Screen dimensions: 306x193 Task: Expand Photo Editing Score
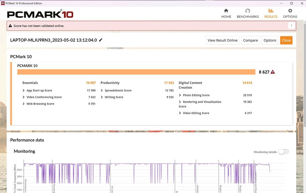tap(180, 95)
